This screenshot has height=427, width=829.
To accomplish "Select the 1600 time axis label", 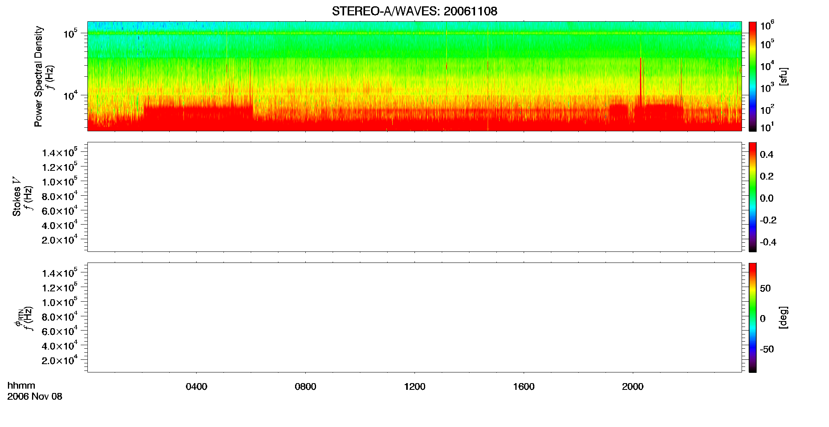I will coord(524,387).
